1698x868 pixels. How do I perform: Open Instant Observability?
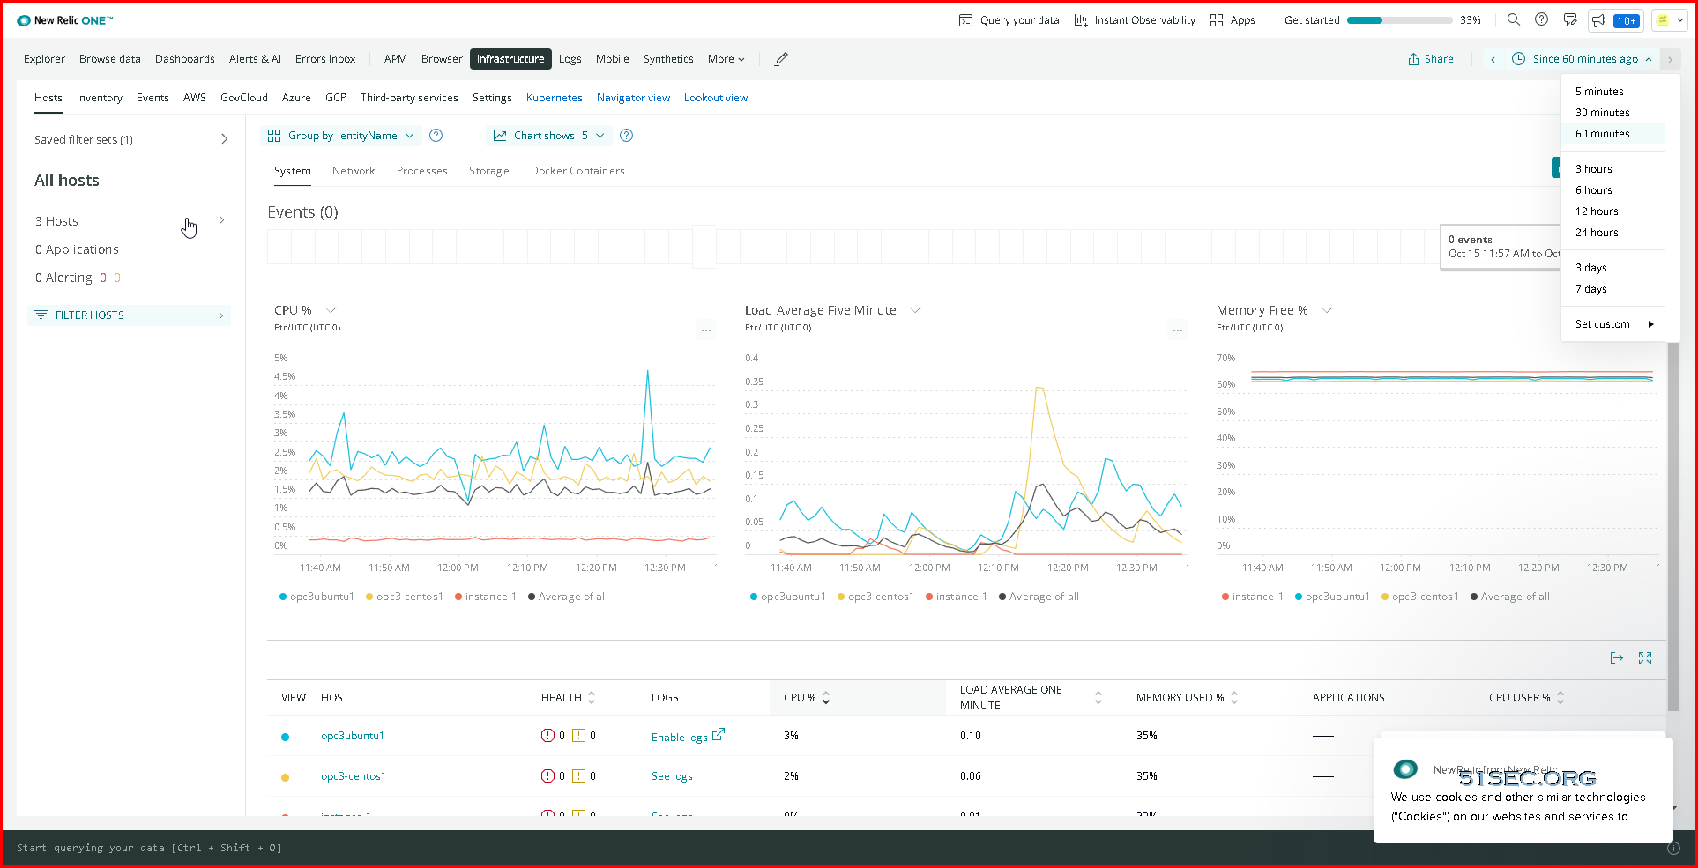[x=1135, y=20]
